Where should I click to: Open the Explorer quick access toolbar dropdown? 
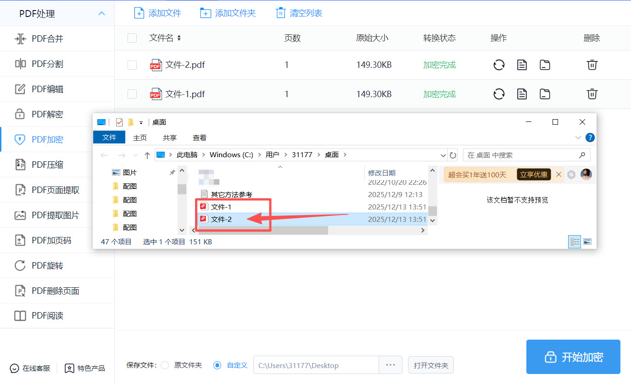[141, 123]
